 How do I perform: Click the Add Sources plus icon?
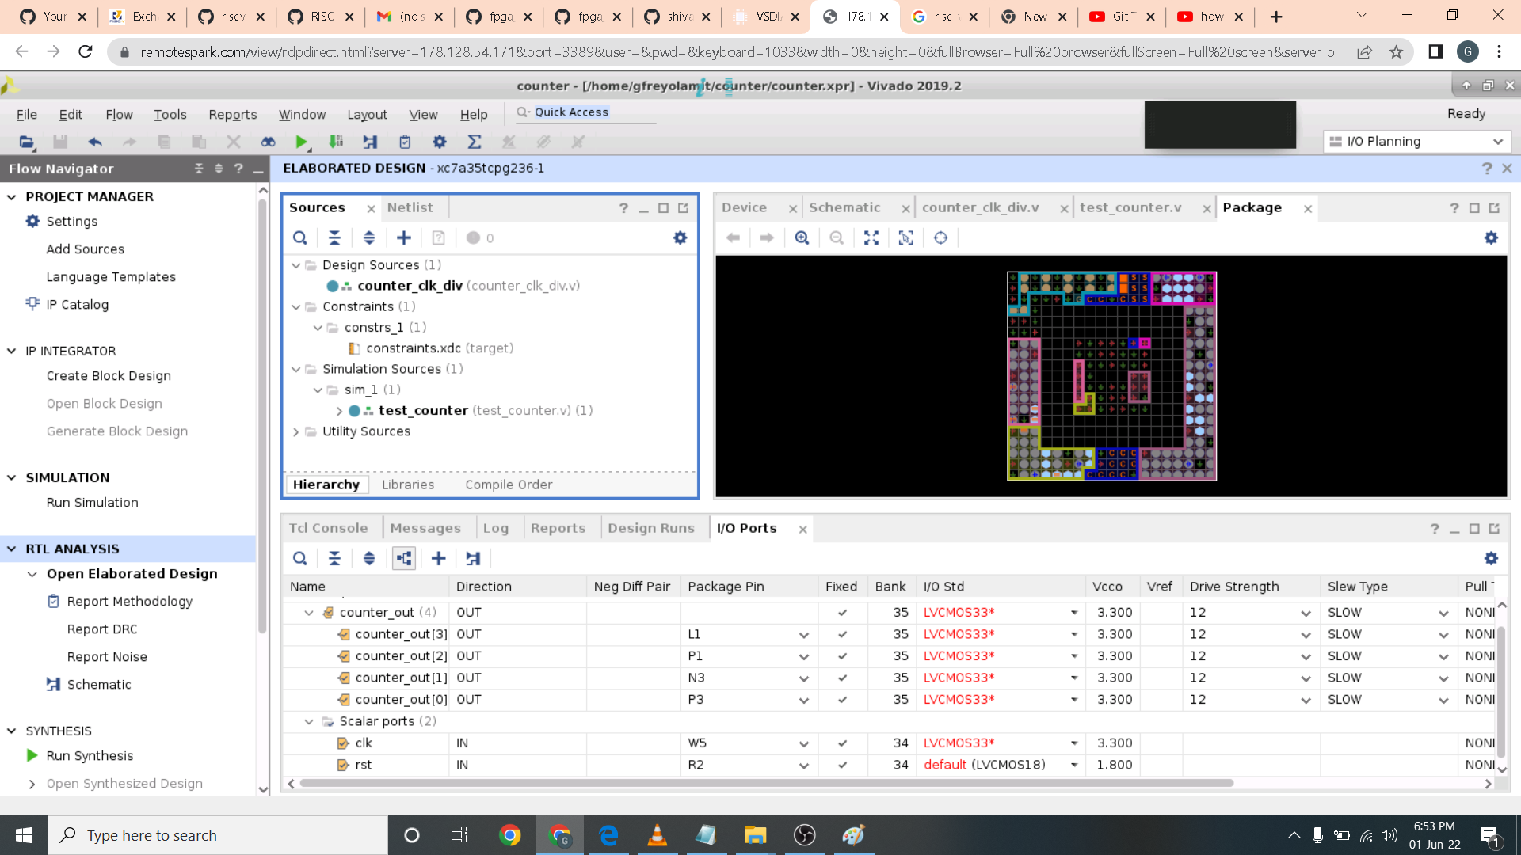coord(404,237)
